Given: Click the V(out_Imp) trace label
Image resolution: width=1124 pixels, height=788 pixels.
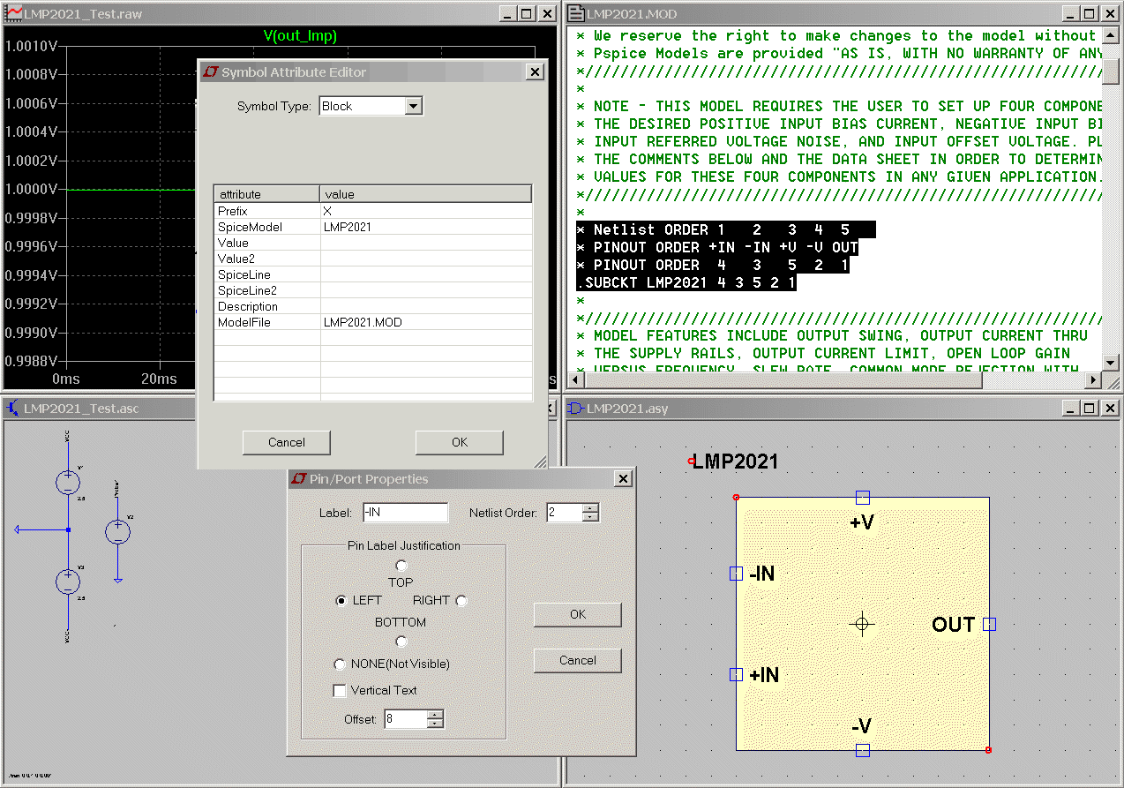Looking at the screenshot, I should 300,35.
